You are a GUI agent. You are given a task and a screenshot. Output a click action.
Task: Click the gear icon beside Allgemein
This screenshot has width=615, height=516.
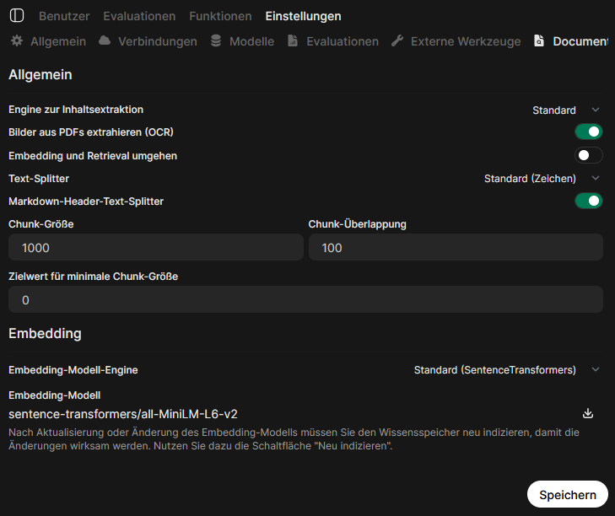click(x=16, y=41)
